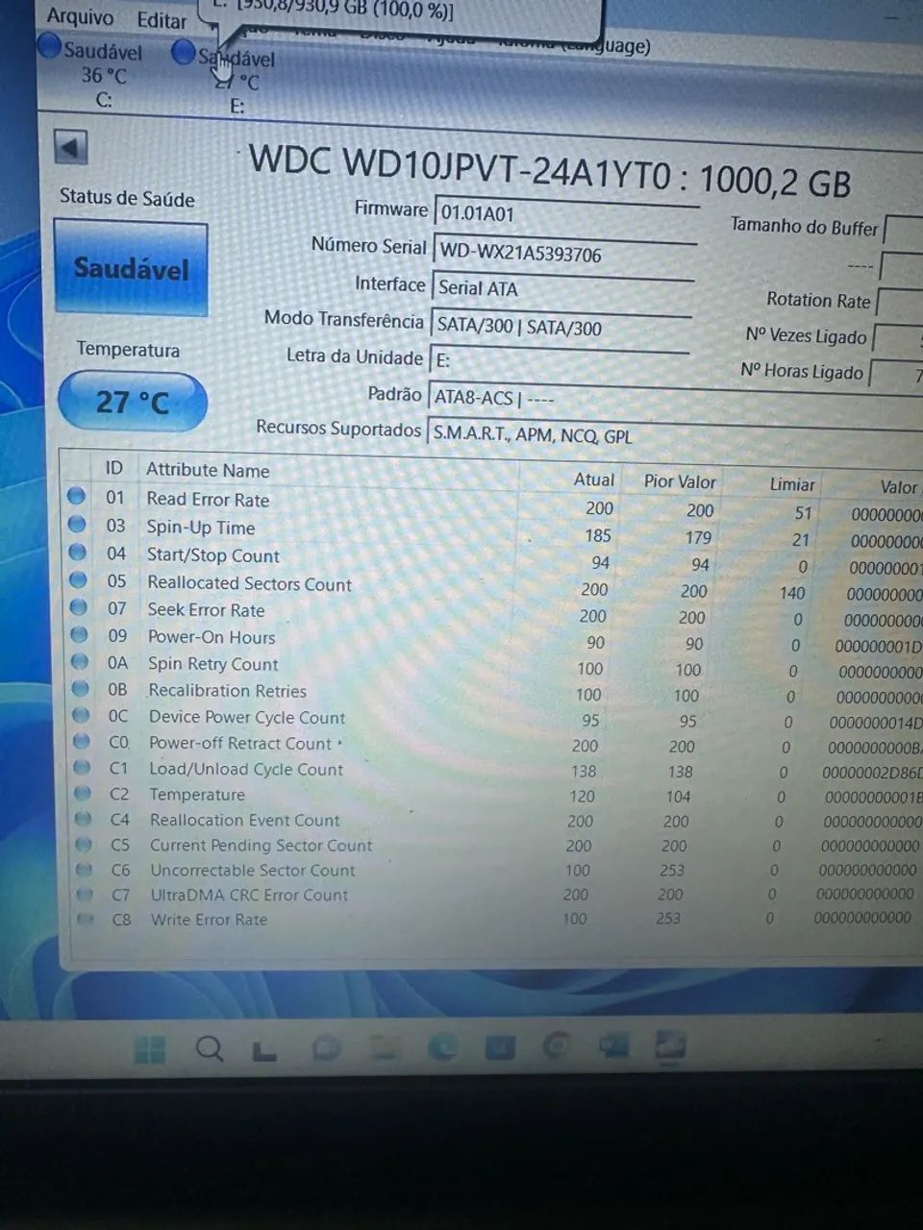Click status dot for Seek Error Rate

click(x=79, y=607)
